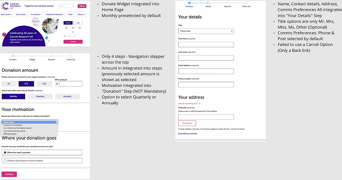This screenshot has width=342, height=180.
Task: Click the search magnifier icon in header
Action: (73, 6)
